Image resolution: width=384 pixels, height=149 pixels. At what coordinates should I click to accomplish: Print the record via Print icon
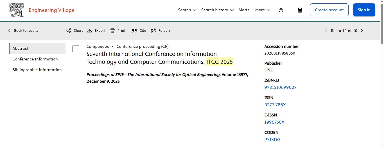pos(112,31)
